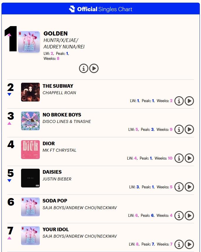Click the JUSTIN BIEBER artist name

tap(56, 179)
